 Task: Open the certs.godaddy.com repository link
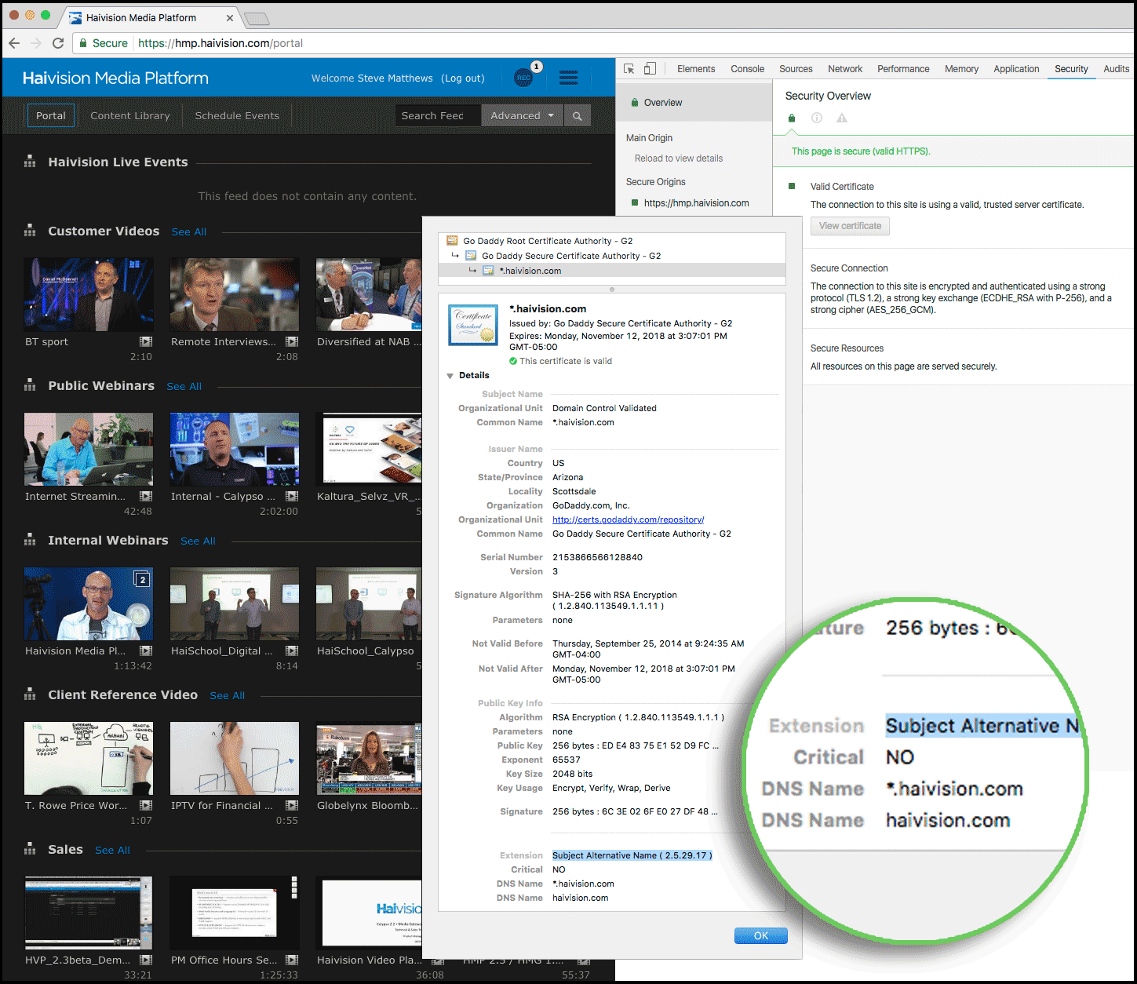pyautogui.click(x=628, y=519)
